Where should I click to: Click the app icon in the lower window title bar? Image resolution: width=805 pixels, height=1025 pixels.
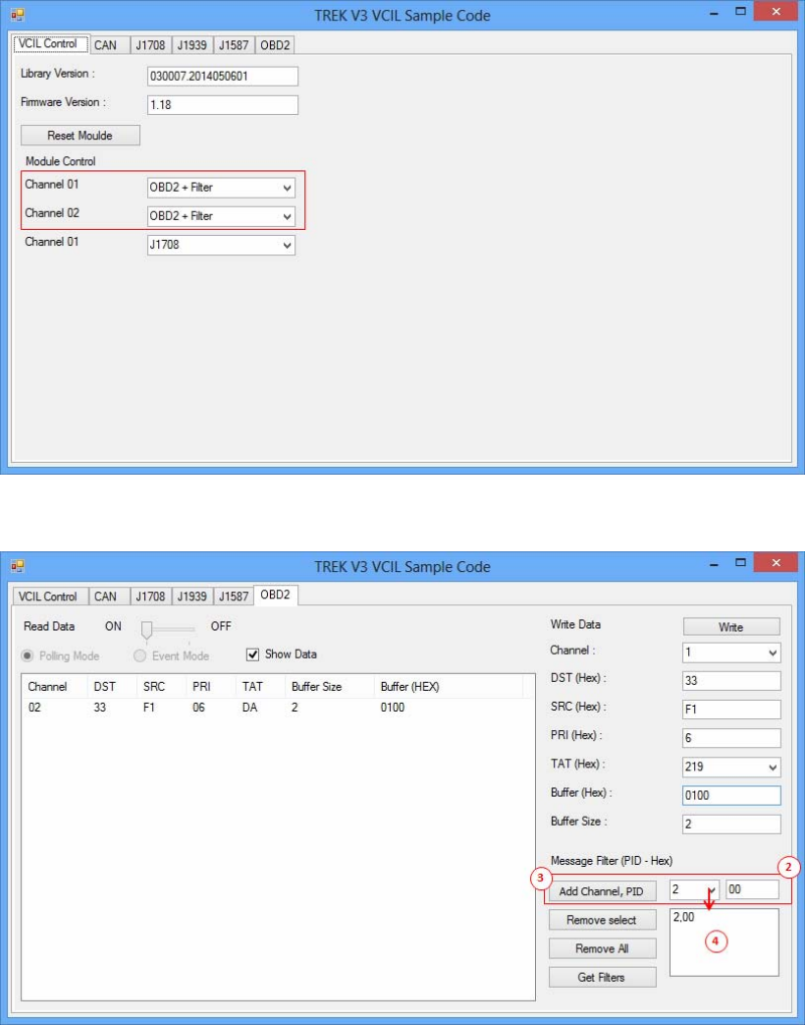(18, 566)
